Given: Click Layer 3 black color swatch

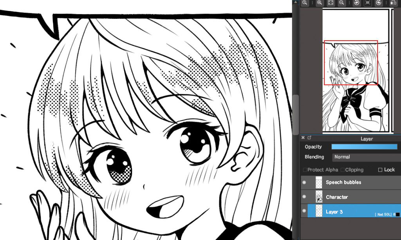Looking at the screenshot, I should pos(398,215).
